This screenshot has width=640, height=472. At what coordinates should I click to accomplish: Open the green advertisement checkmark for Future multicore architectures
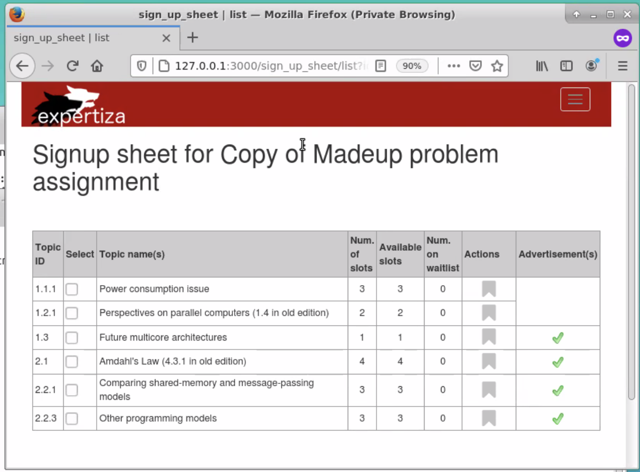click(557, 337)
